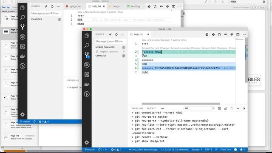Close help.txt tab in the back gitdemo window

[104, 6]
